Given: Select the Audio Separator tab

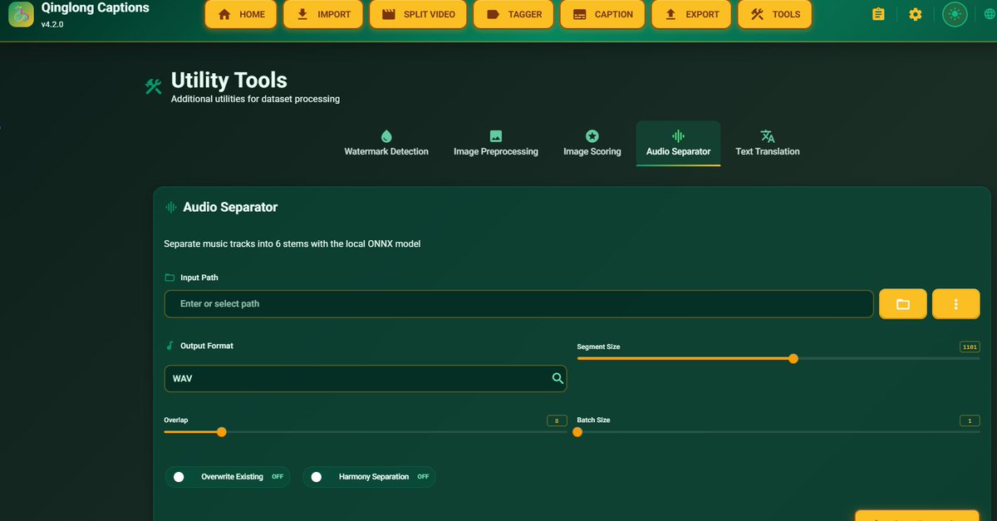Looking at the screenshot, I should [x=678, y=144].
